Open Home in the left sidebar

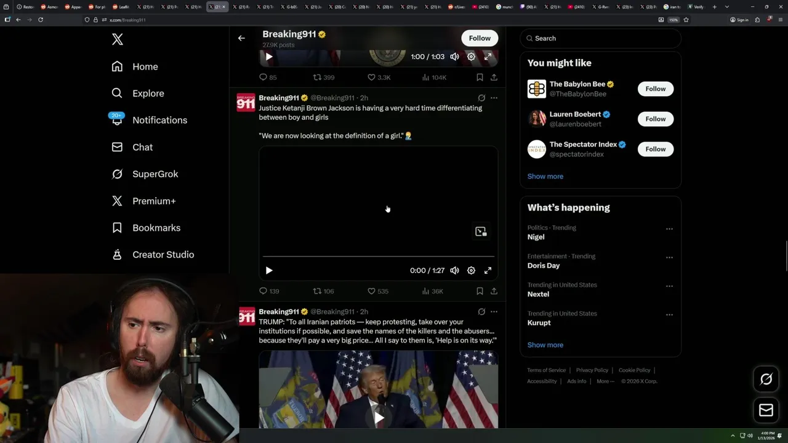click(x=135, y=66)
